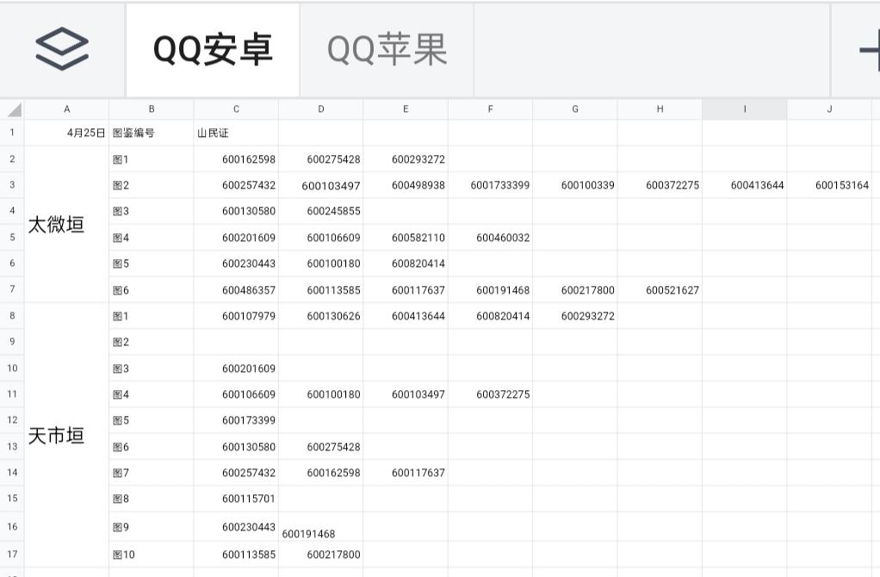
Task: Select the 图1 cell in row 8
Action: (x=152, y=316)
